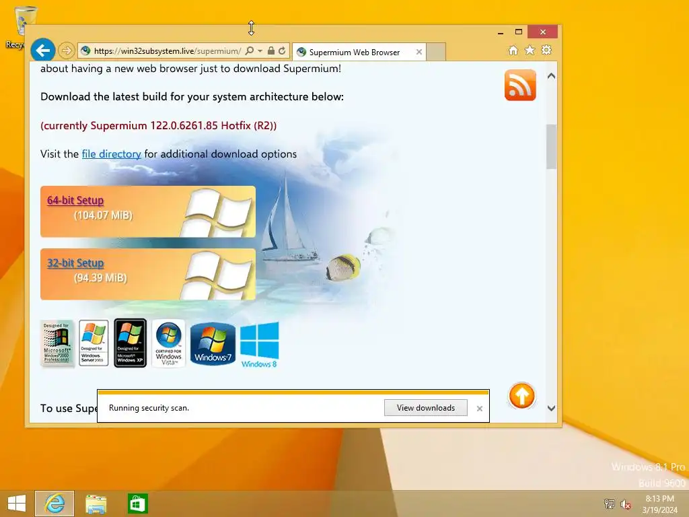This screenshot has height=517, width=689.
Task: Click the Supermium 122.0.6261.85 Hotfix version text
Action: point(159,125)
